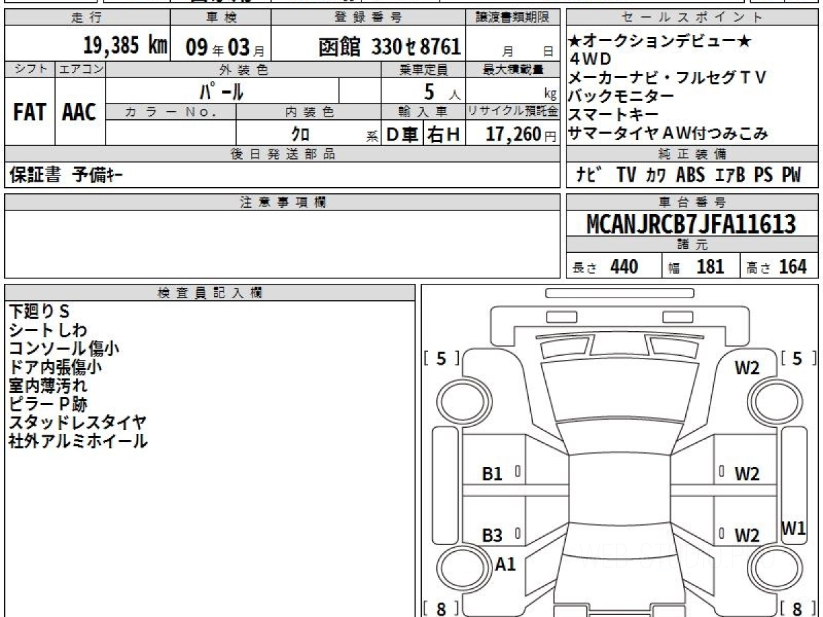
Task: Select the W2 mark opposite B1
Action: (748, 473)
